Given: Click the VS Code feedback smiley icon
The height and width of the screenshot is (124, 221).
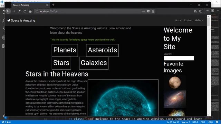Looking at the screenshot, I should click(x=217, y=122).
